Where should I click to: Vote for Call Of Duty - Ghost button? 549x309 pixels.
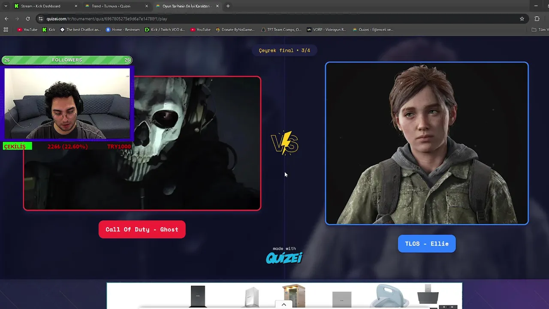pyautogui.click(x=142, y=230)
